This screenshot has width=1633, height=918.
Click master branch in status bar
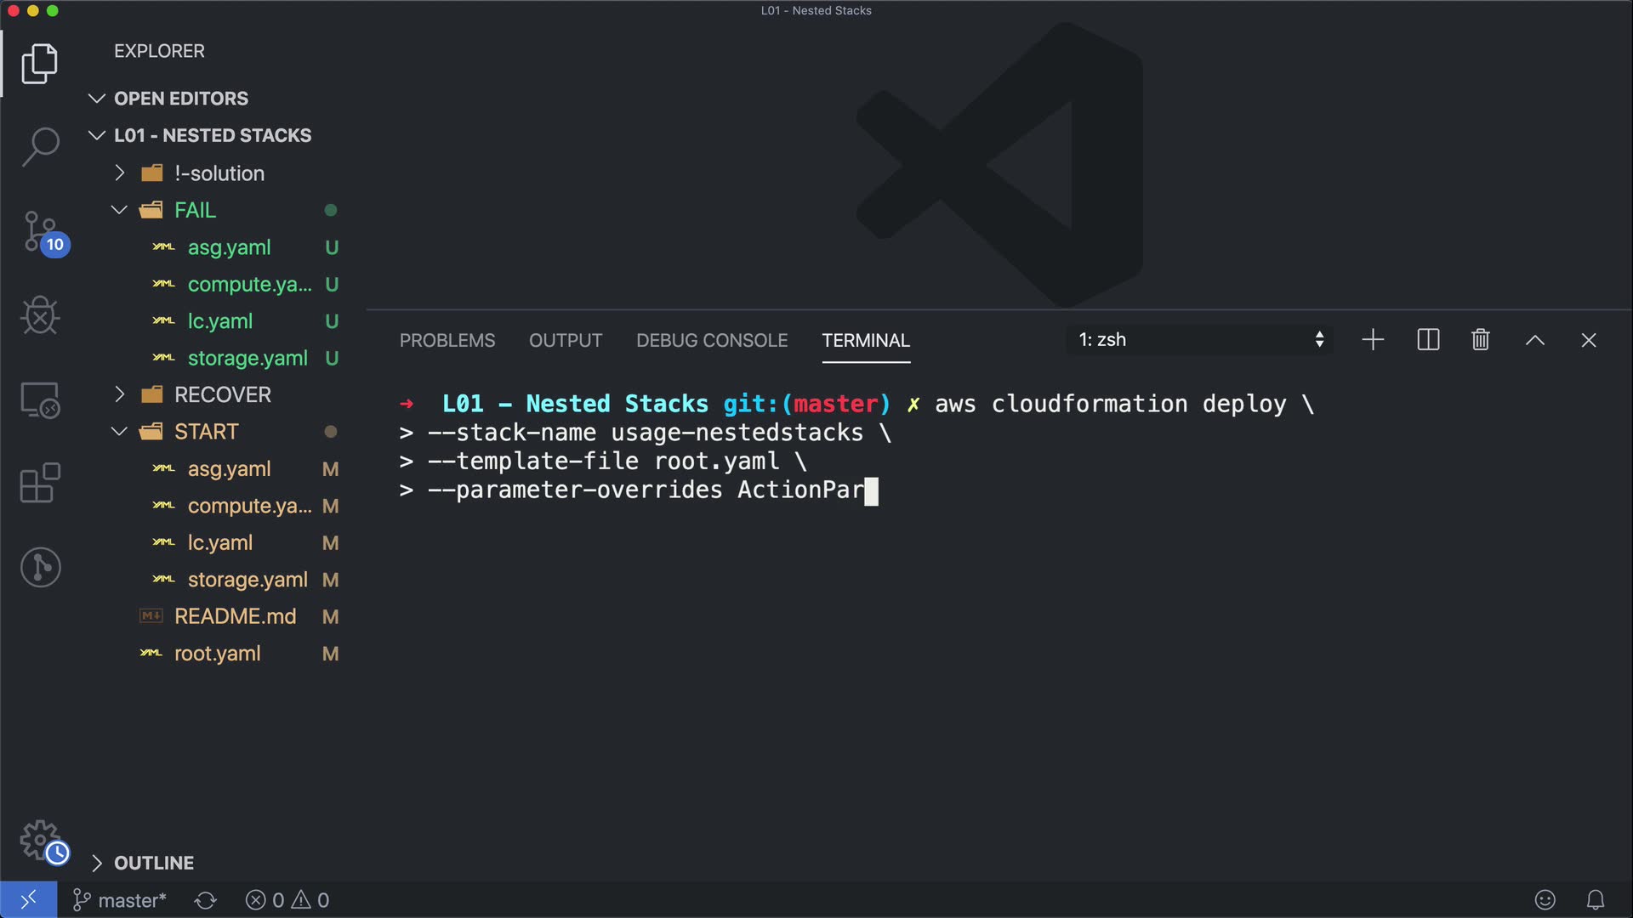pos(120,900)
